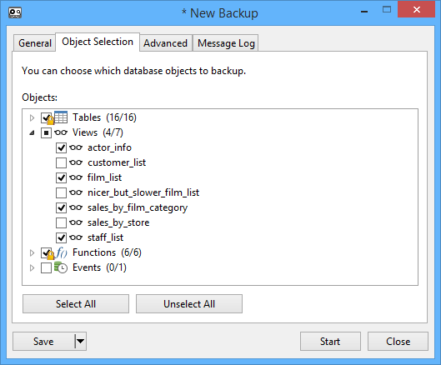The height and width of the screenshot is (365, 441).
Task: Switch to the Advanced tab
Action: (166, 43)
